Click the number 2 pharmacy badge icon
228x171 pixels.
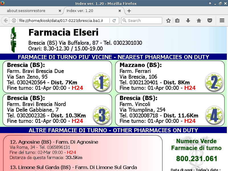coord(214,82)
